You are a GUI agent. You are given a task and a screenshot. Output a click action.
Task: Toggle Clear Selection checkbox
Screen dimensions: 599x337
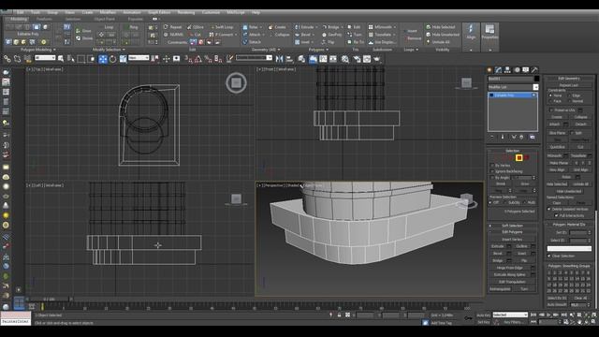549,256
